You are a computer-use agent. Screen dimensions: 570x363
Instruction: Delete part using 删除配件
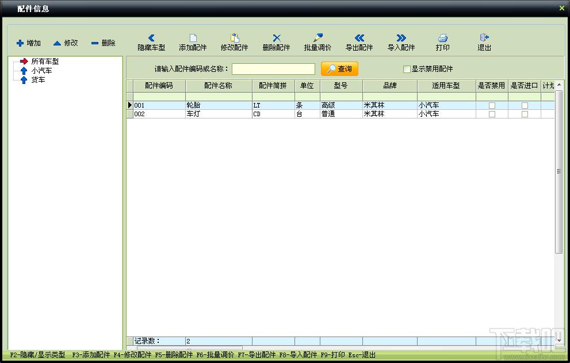tap(276, 43)
